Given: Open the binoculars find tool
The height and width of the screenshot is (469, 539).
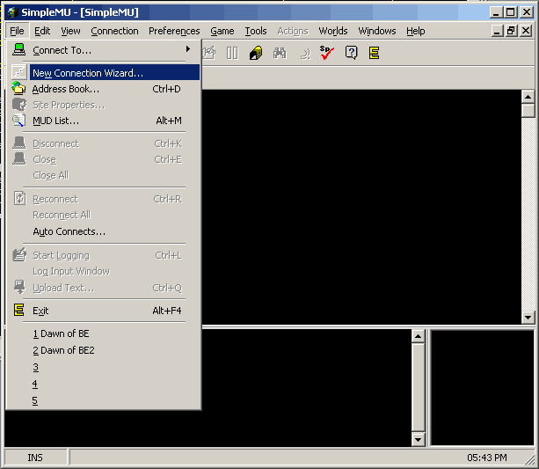Looking at the screenshot, I should (x=280, y=53).
